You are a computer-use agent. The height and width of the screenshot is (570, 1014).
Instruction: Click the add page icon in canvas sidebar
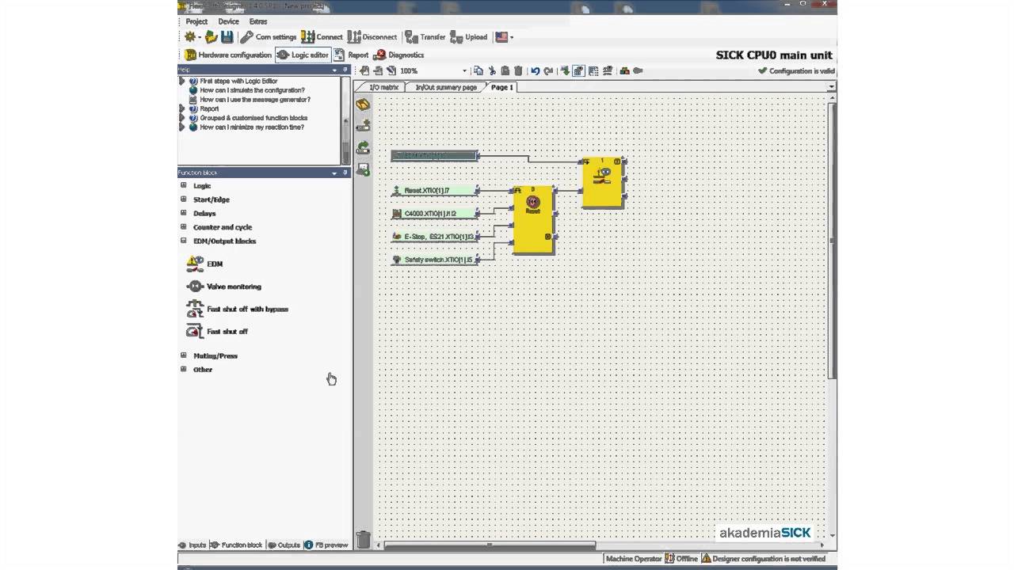pos(363,126)
